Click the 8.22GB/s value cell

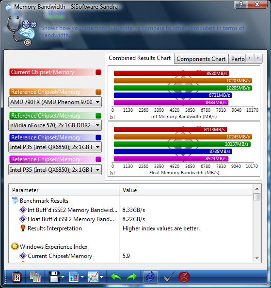coord(134,219)
